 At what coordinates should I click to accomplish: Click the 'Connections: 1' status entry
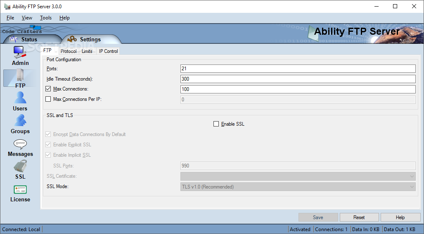coord(331,229)
